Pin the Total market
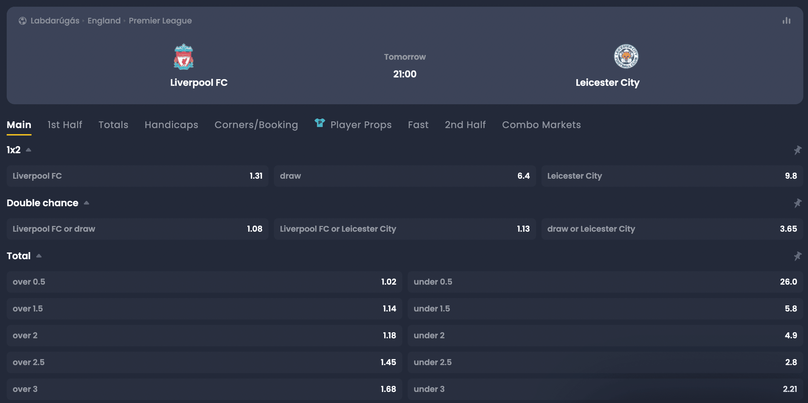Screen dimensions: 808x403 click(x=798, y=256)
